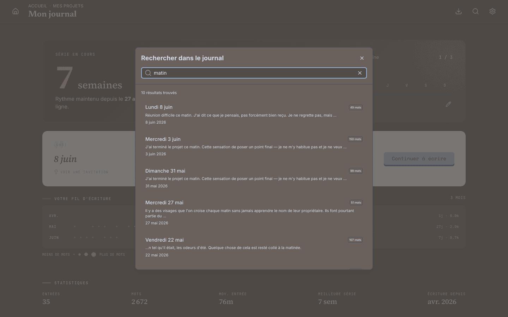Clear the 'matin' search text
The height and width of the screenshot is (317, 508).
point(360,73)
